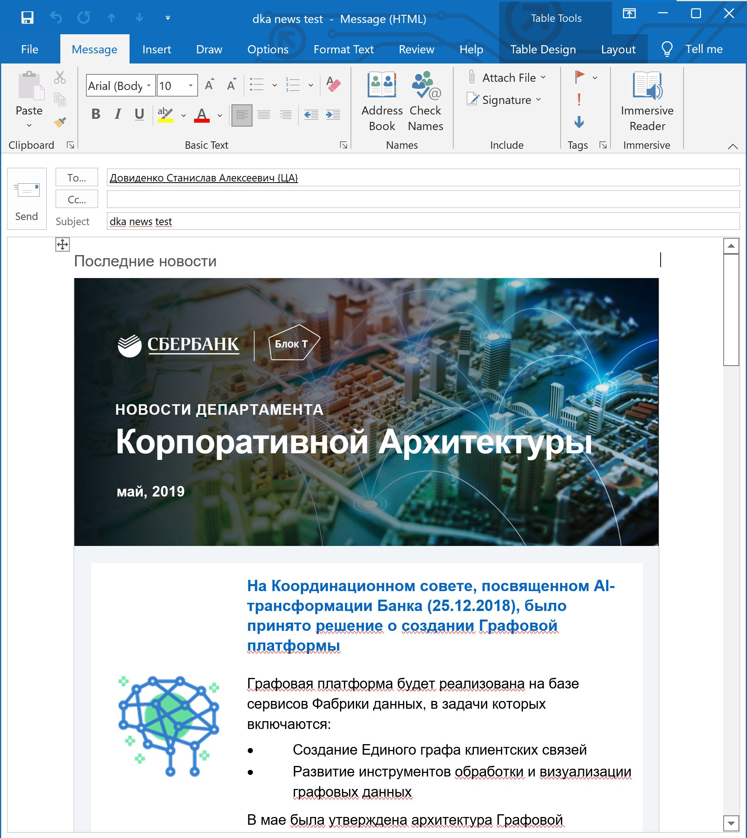
Task: Click into the Cc input field
Action: 423,200
